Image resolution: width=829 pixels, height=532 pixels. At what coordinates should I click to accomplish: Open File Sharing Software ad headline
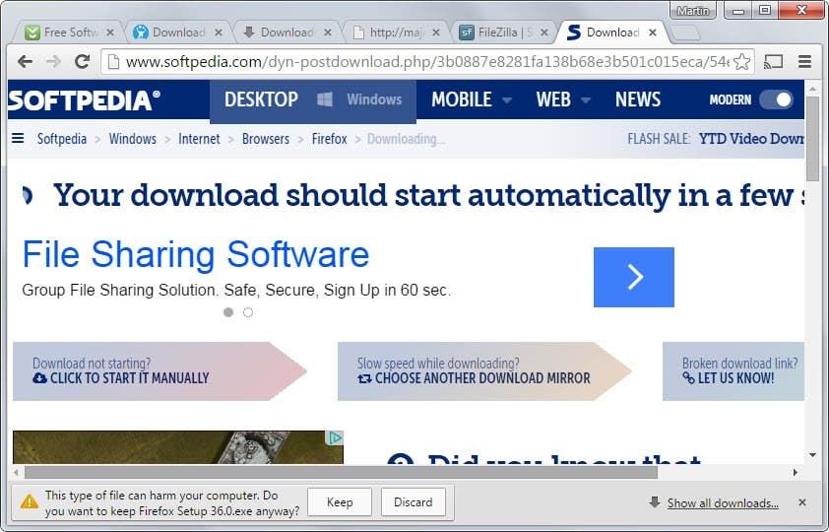tap(196, 255)
